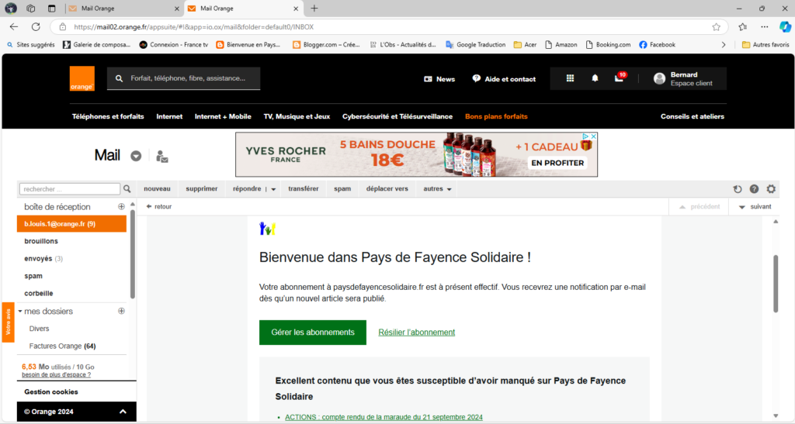Expand the Orange 2024 footer chevron
The image size is (795, 424).
pos(123,412)
